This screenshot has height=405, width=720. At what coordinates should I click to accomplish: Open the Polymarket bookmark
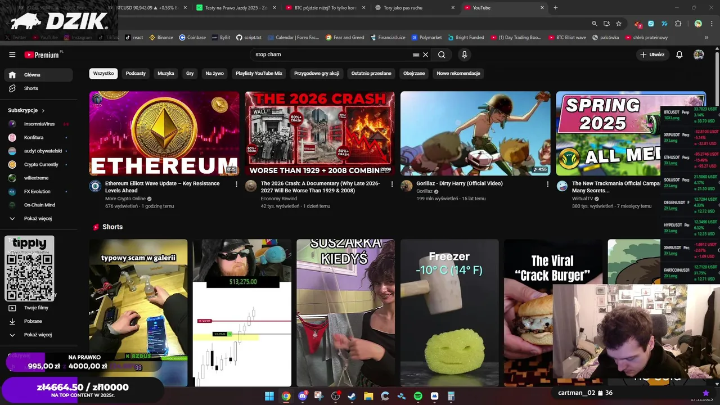[426, 38]
